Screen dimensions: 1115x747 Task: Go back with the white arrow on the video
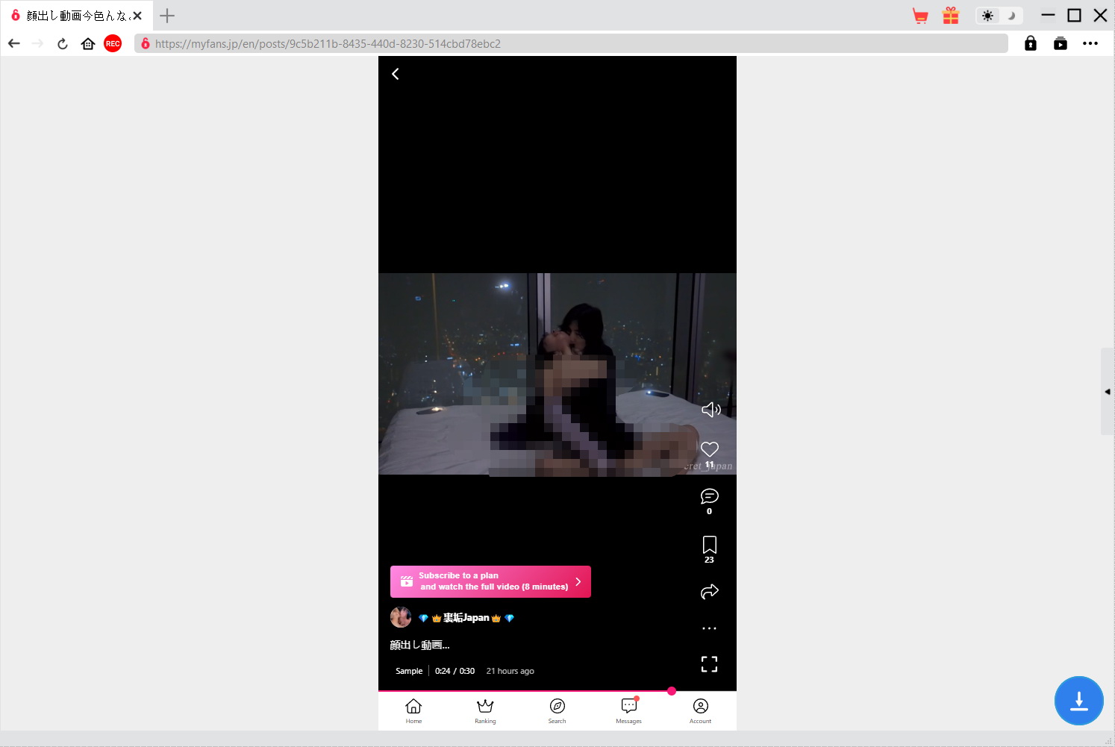coord(396,74)
